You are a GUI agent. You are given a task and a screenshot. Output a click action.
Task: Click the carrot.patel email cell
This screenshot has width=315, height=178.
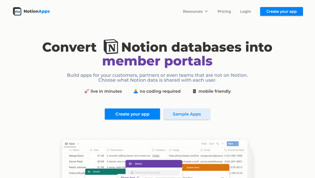211,161
